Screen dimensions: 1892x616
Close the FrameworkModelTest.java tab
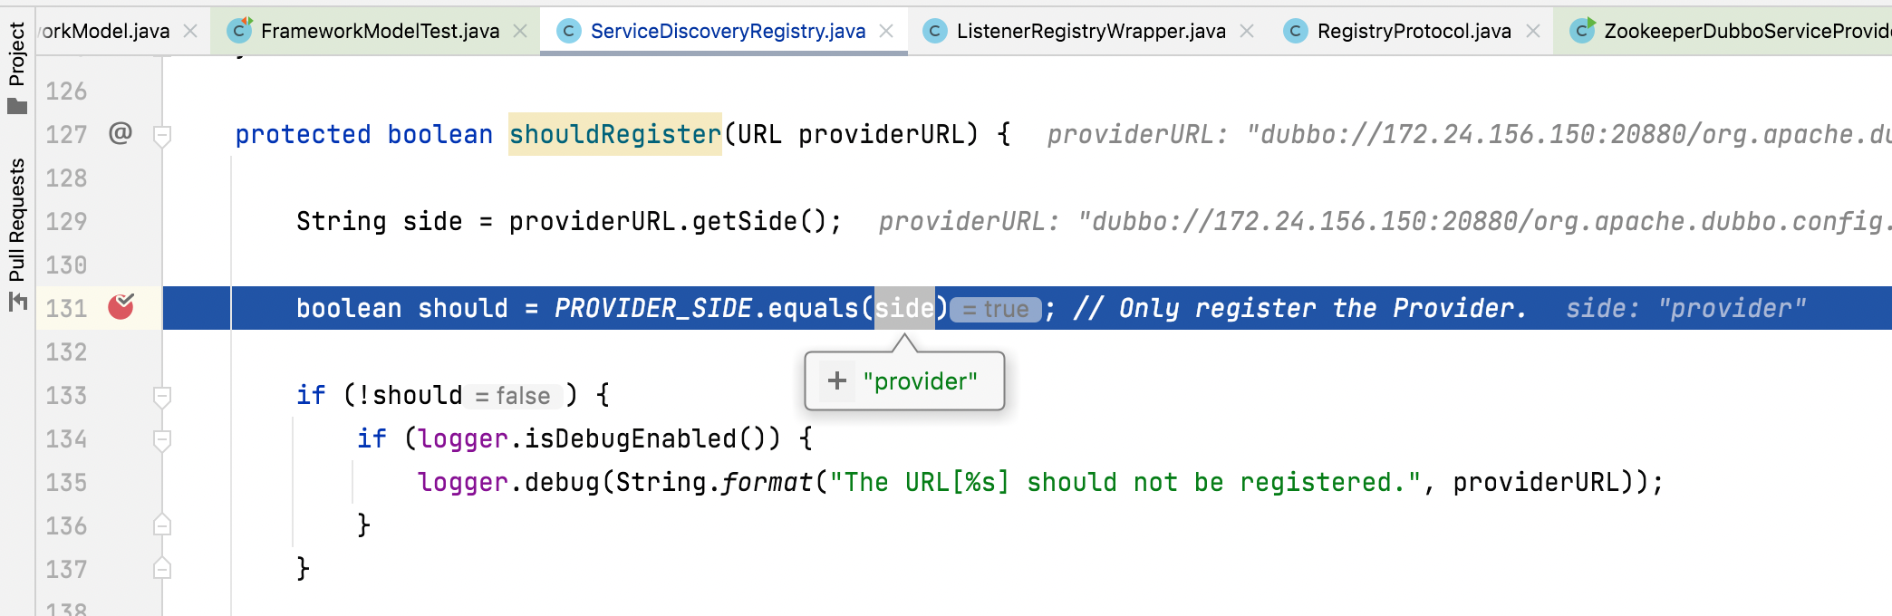520,31
